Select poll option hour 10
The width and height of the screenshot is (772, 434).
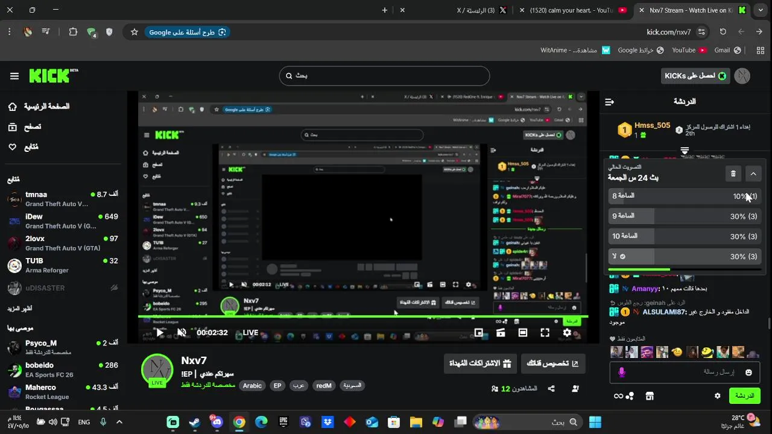pos(685,236)
